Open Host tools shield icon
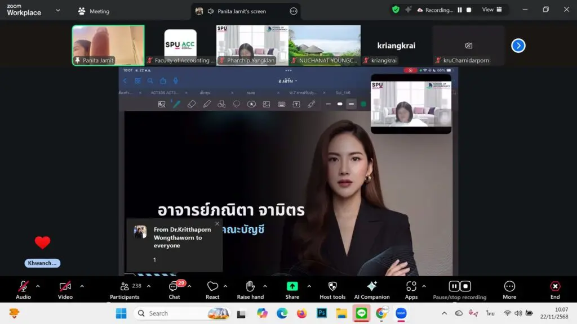Viewport: 577px width, 324px height. 332,287
